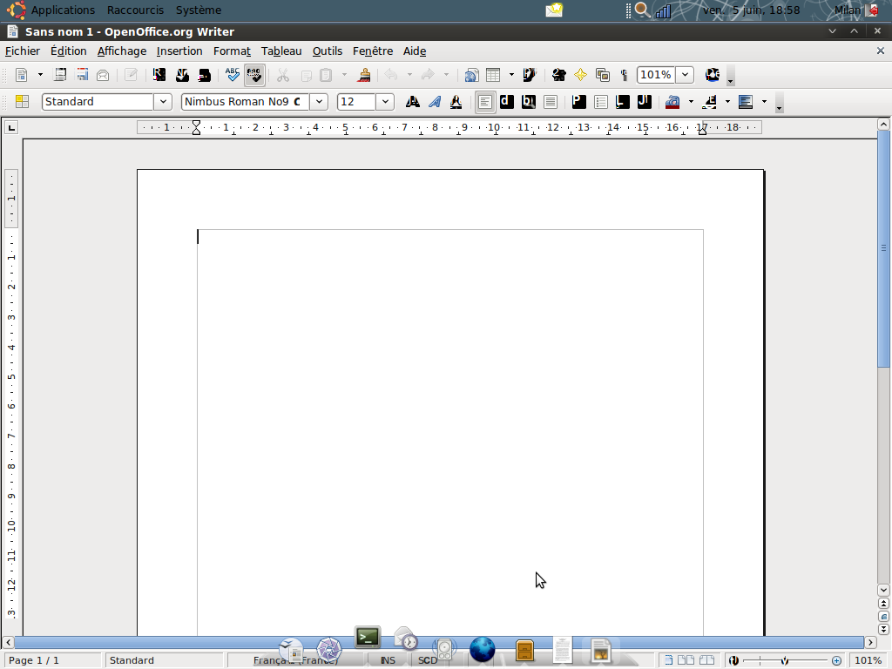Toggle AutoSpellcheck button
Image resolution: width=892 pixels, height=669 pixels.
tap(253, 75)
